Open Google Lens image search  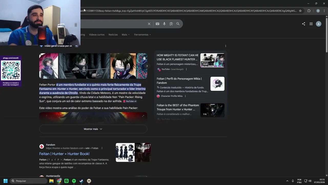point(171,24)
